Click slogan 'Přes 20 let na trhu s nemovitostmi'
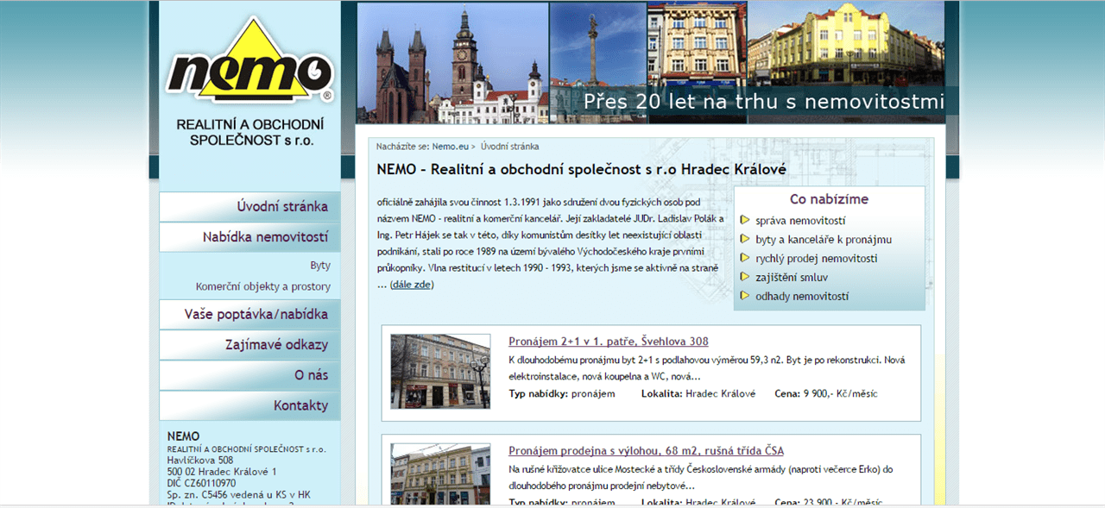1105x508 pixels. click(x=764, y=102)
